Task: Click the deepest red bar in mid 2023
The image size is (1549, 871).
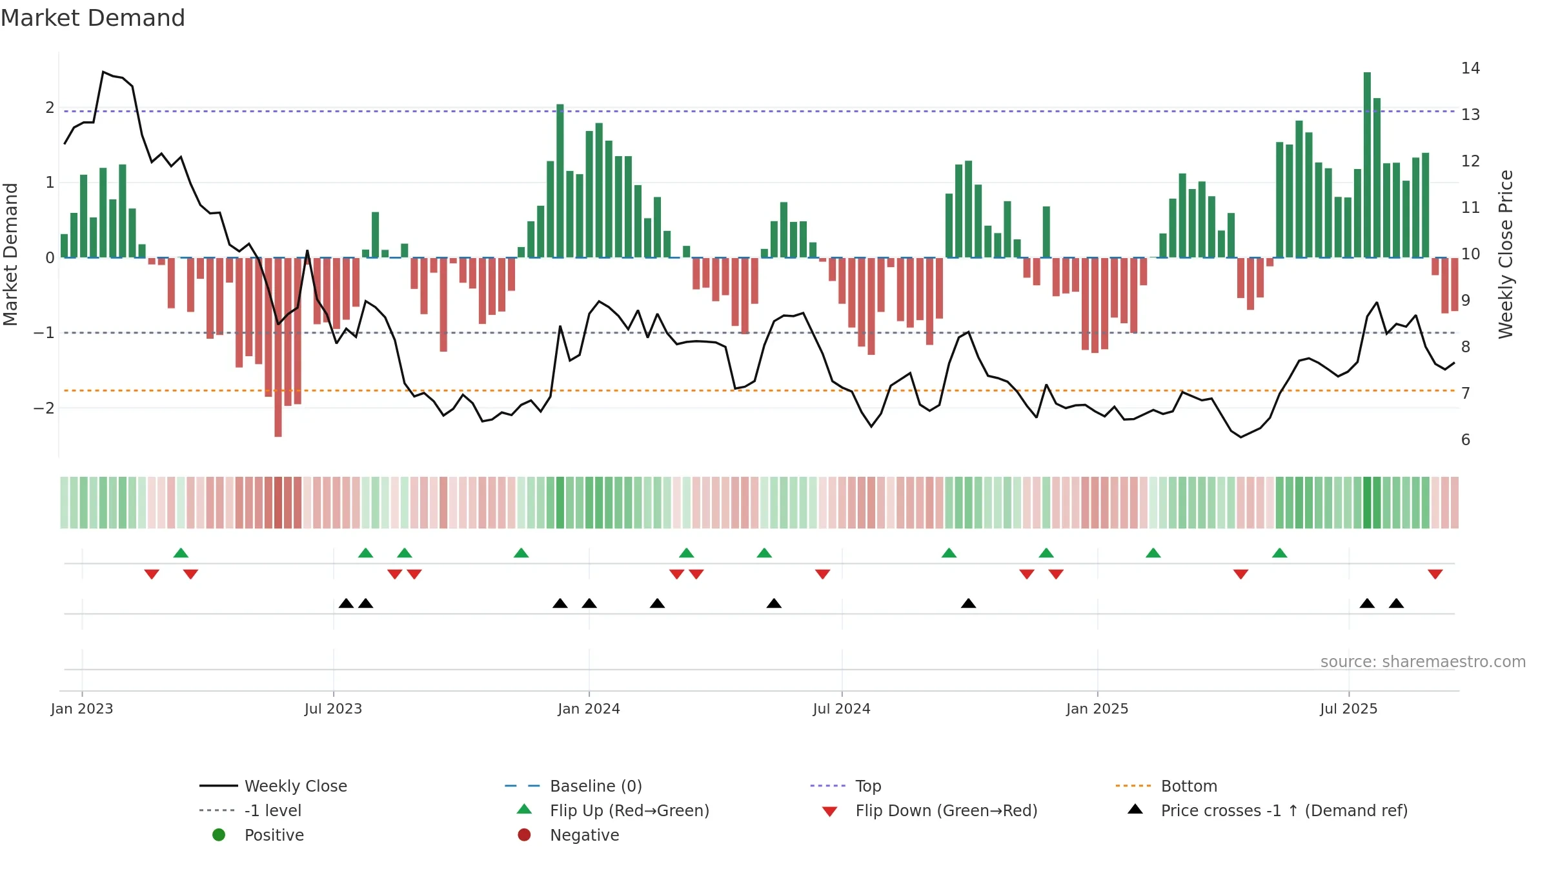Action: pos(278,347)
